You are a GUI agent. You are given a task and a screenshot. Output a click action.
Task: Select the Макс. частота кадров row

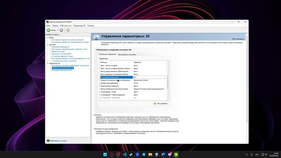coord(134,65)
